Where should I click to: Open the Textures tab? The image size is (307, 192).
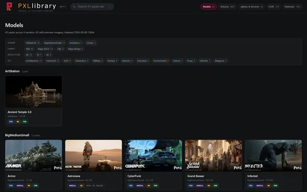227,7
